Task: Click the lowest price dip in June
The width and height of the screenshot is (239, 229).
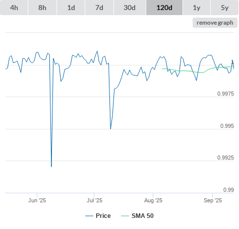Action: pyautogui.click(x=51, y=167)
